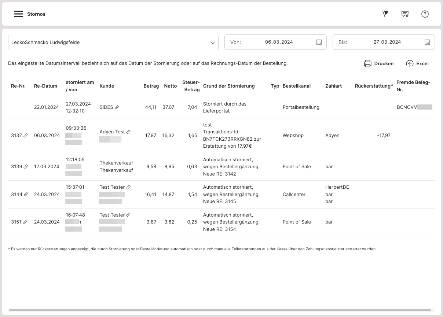
Task: Export the table with Excel button
Action: tap(417, 64)
